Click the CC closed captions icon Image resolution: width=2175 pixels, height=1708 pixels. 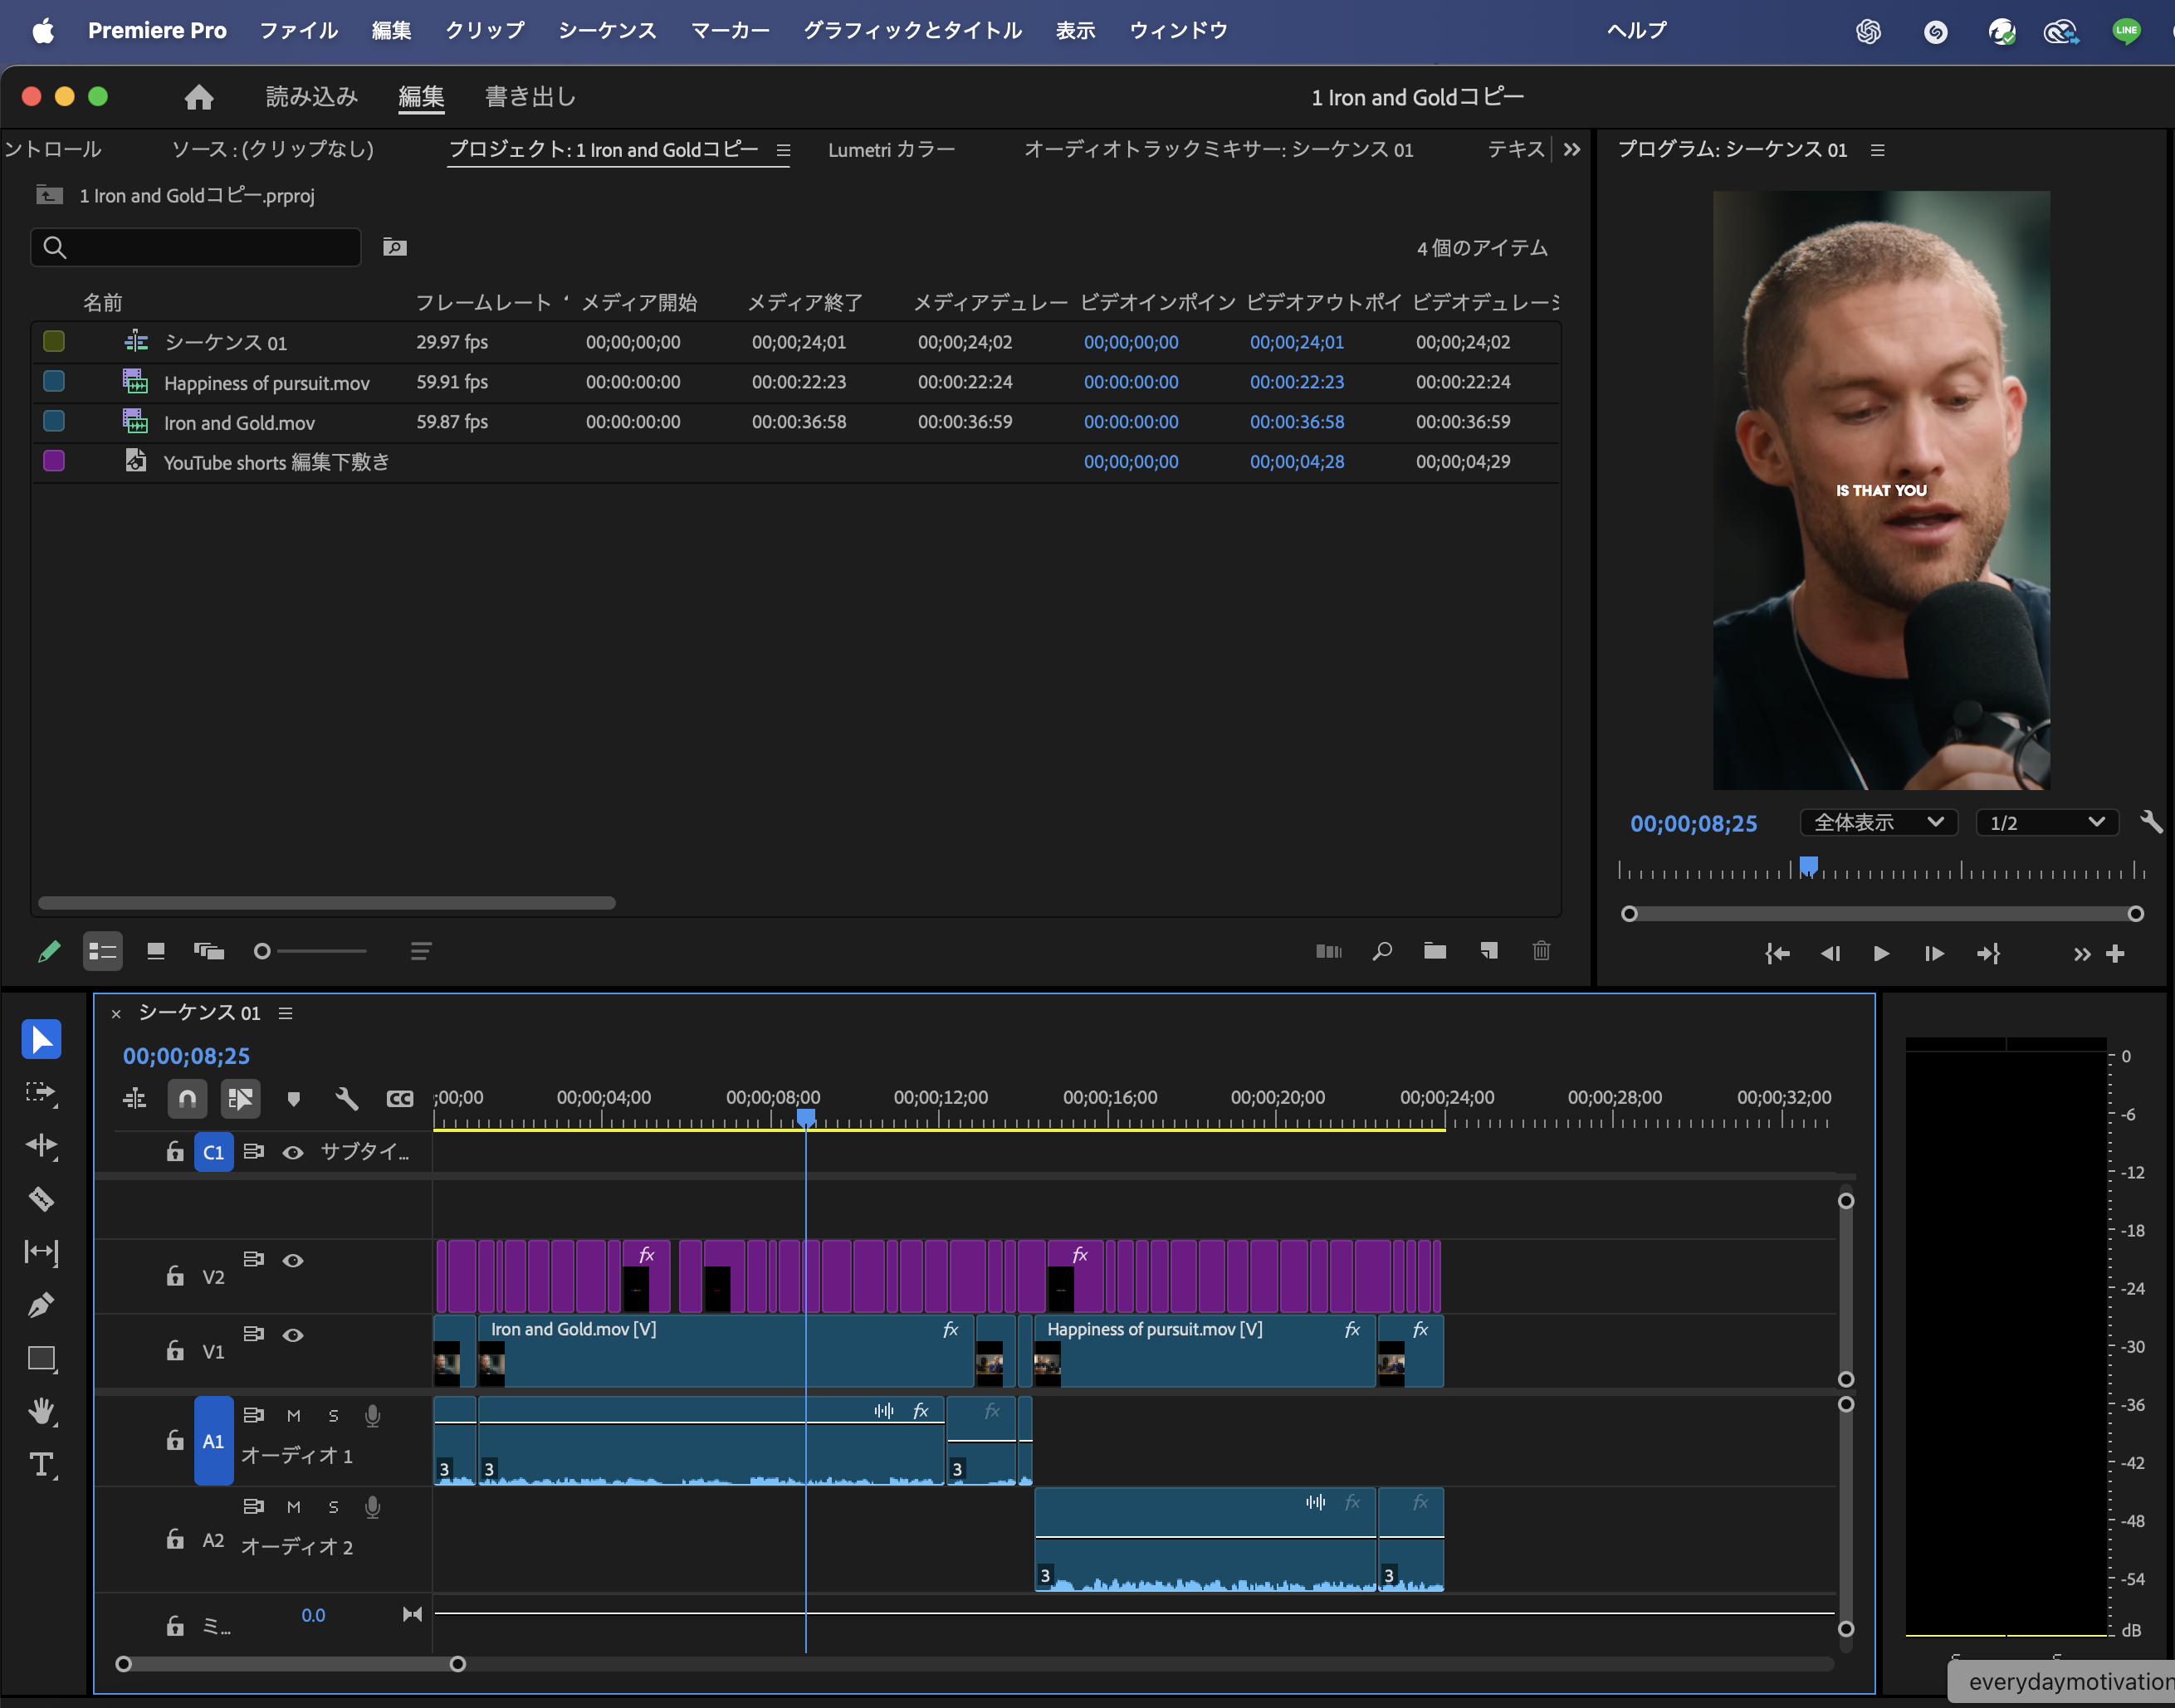tap(400, 1098)
